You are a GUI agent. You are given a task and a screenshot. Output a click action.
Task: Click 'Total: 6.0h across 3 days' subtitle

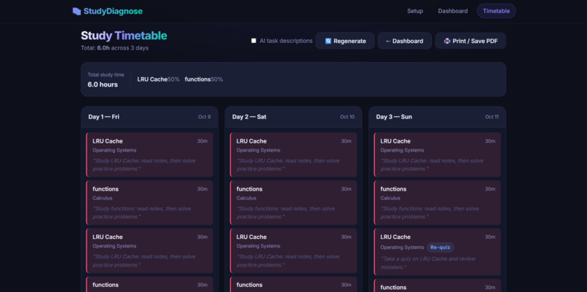coord(114,48)
